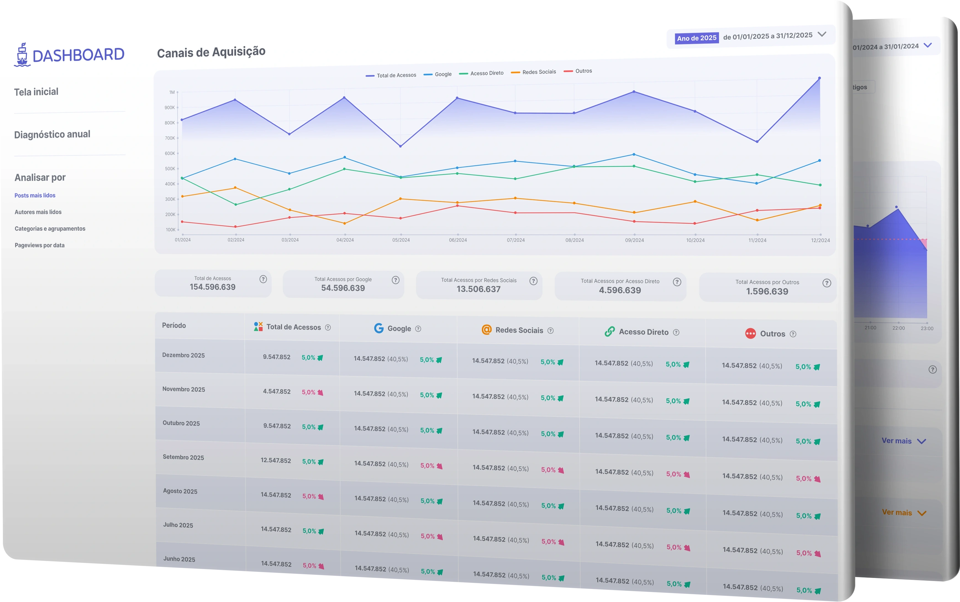Open Diagnóstico anual in sidebar
The height and width of the screenshot is (602, 960).
(52, 135)
